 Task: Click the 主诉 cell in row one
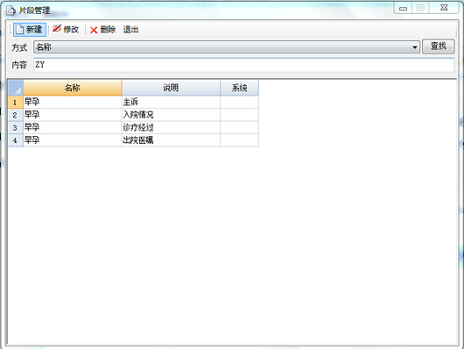pyautogui.click(x=171, y=102)
